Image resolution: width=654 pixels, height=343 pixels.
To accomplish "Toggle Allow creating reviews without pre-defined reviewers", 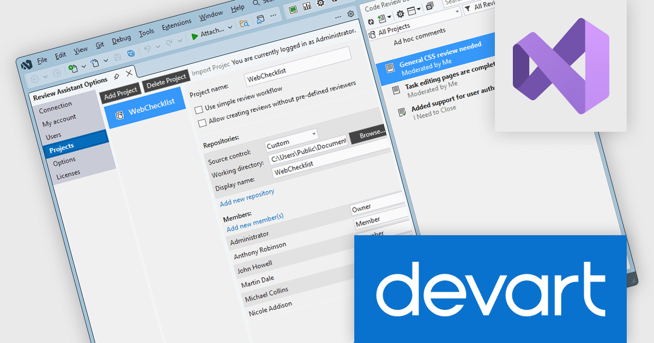I will (203, 123).
